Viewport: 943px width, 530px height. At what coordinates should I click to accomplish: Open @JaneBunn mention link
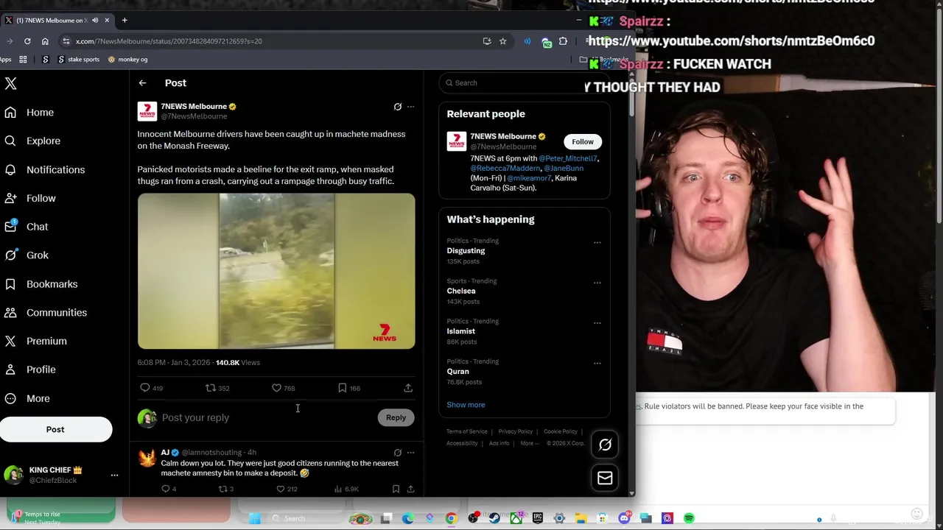[564, 168]
